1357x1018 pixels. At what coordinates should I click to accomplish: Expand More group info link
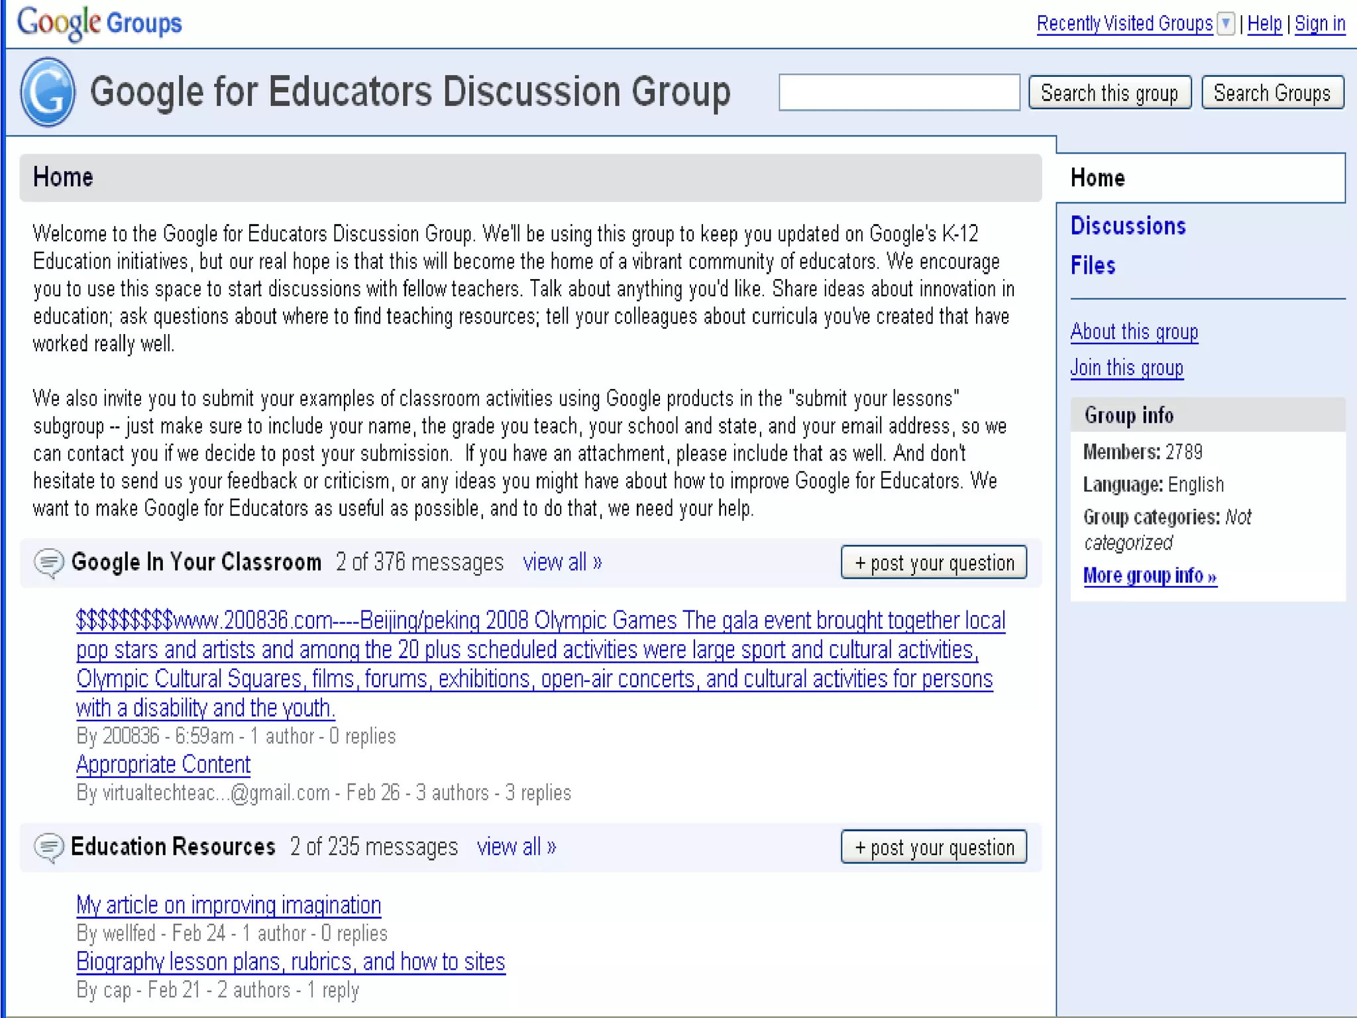coord(1150,575)
